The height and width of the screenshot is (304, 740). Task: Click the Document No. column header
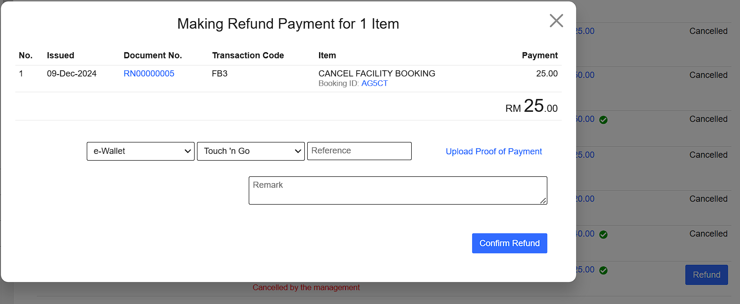152,55
